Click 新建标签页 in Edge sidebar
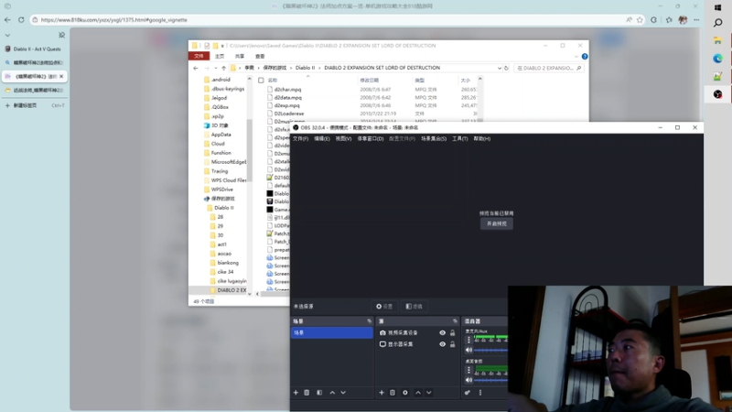The image size is (732, 412). (x=35, y=105)
